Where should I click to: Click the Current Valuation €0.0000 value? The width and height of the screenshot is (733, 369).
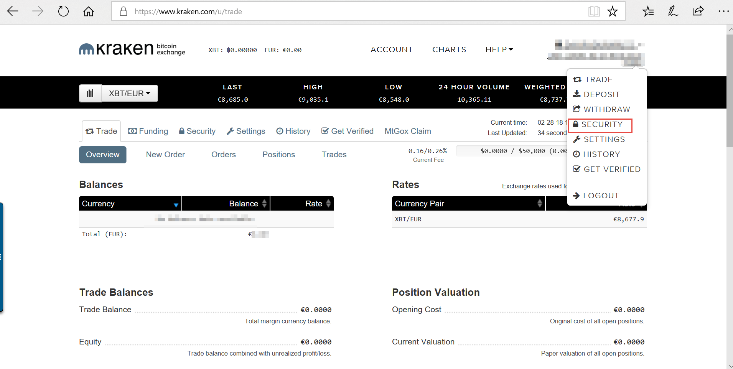pos(629,342)
